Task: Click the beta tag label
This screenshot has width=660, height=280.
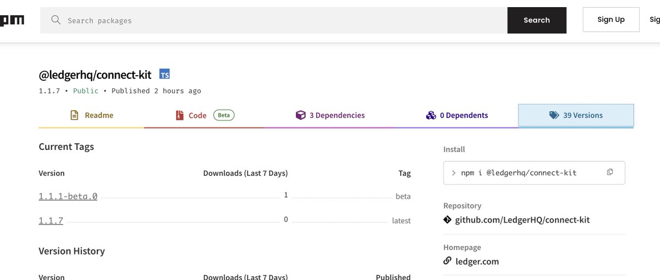Action: point(403,196)
